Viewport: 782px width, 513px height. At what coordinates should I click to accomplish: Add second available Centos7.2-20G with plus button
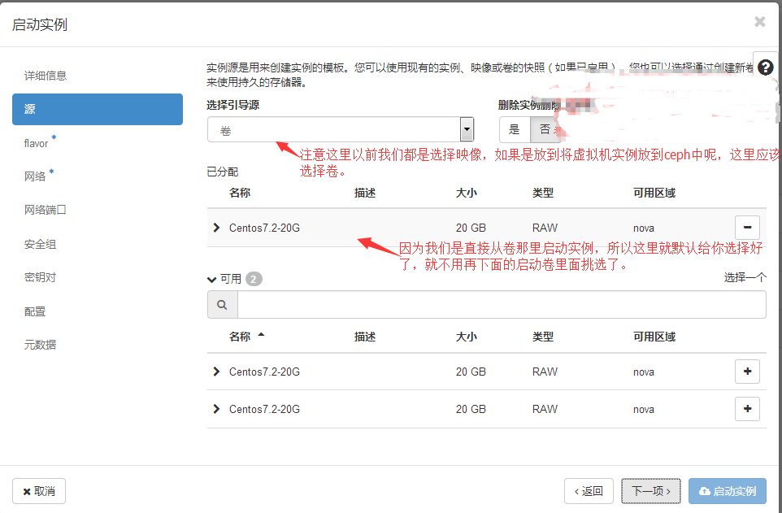click(x=747, y=408)
